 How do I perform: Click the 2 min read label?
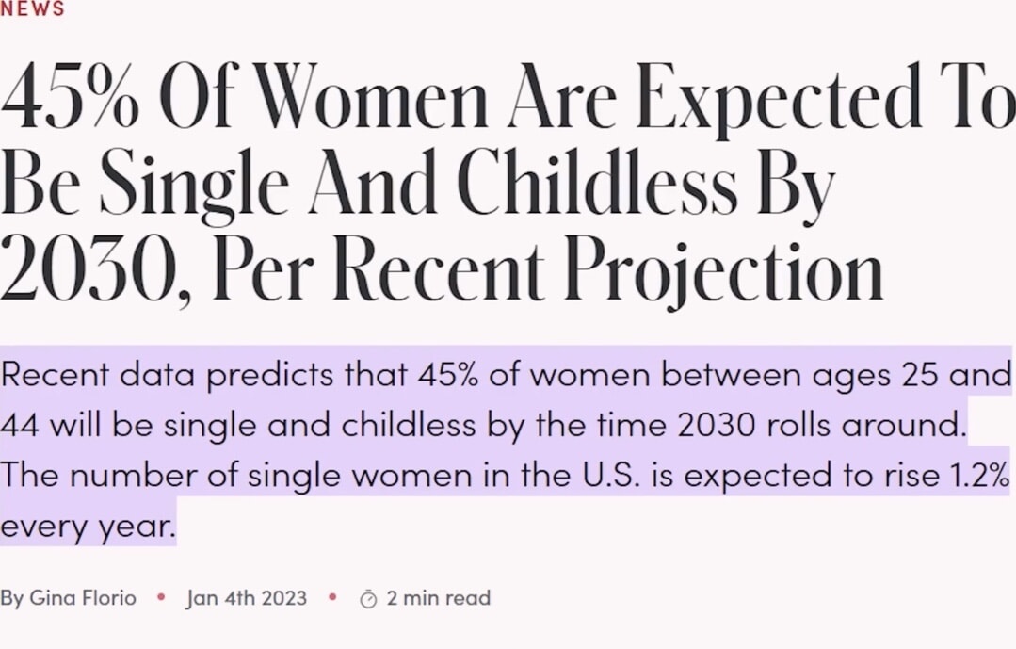tap(439, 597)
